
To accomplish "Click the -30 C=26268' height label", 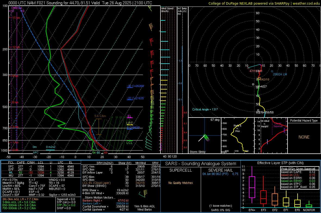I will 135,86.
